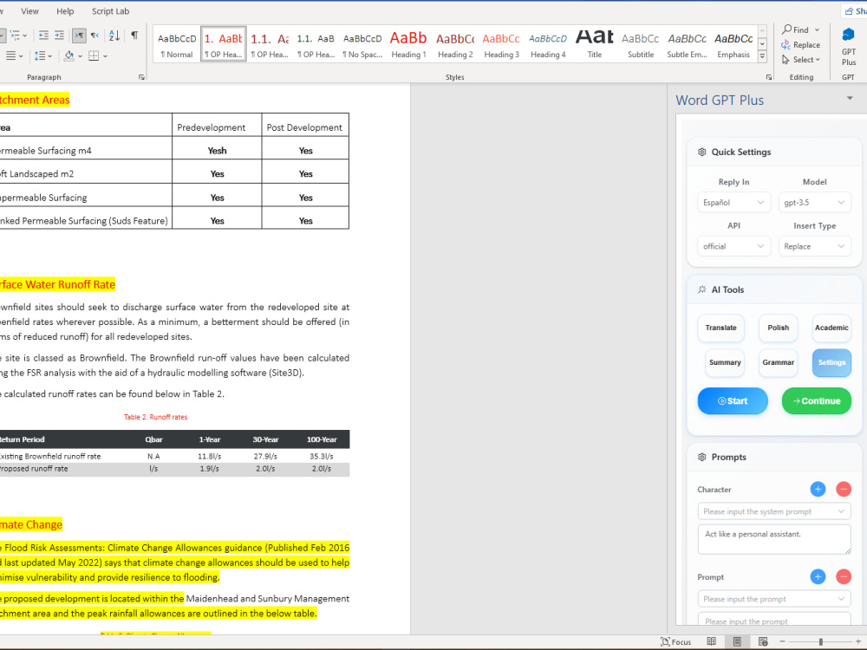Click the justify alignment icon
867x650 pixels.
10,55
